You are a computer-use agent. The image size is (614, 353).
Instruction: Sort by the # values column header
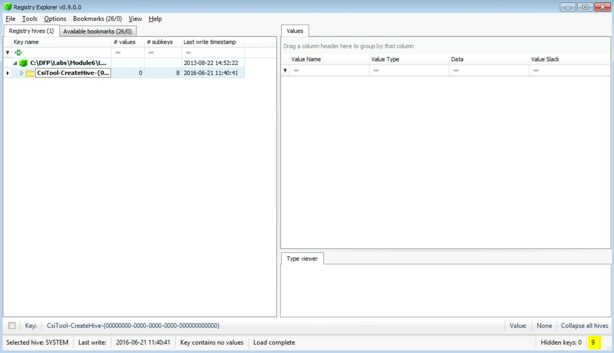click(x=128, y=42)
